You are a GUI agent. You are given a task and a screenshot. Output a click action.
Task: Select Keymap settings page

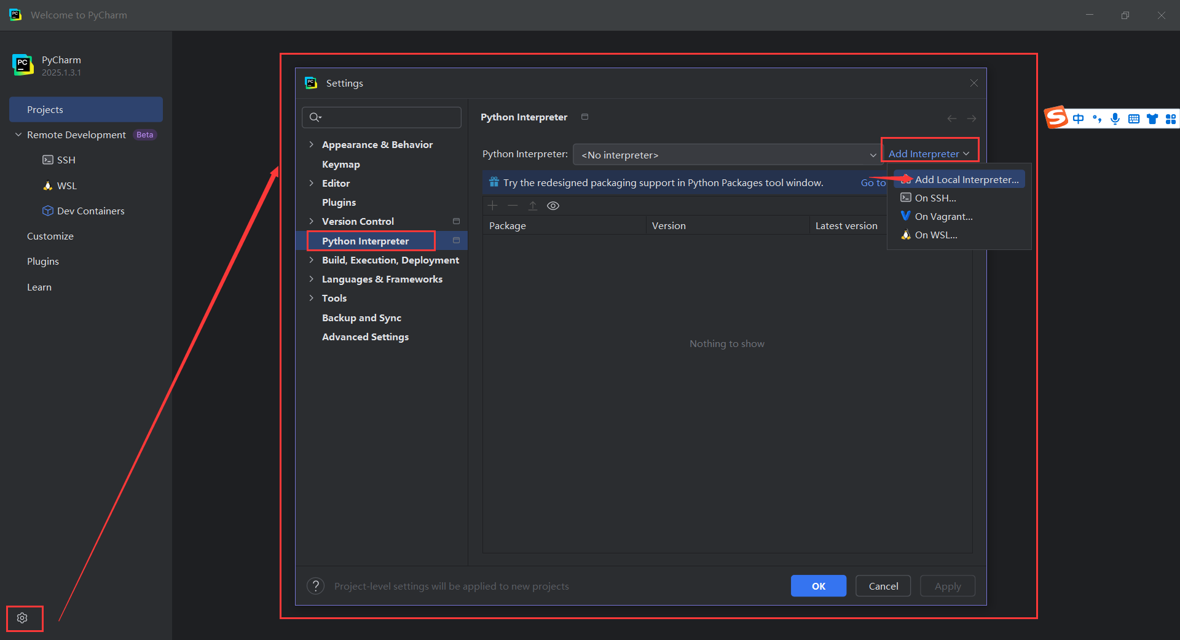click(x=341, y=164)
